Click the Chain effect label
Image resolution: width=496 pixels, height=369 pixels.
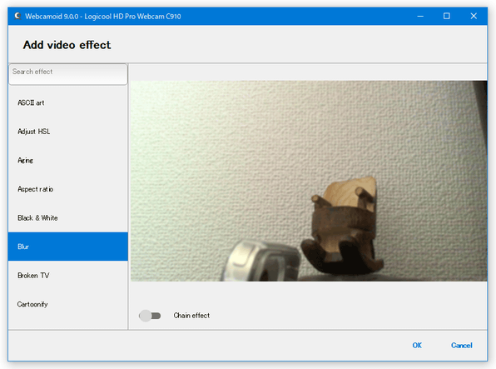(191, 316)
